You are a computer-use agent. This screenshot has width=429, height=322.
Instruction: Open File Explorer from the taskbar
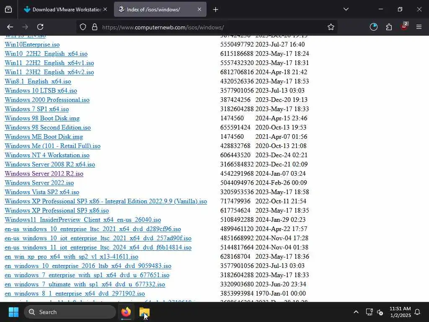coord(145,312)
